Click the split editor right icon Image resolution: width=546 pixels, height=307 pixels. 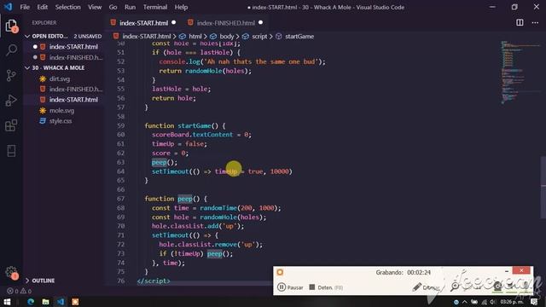click(x=520, y=23)
